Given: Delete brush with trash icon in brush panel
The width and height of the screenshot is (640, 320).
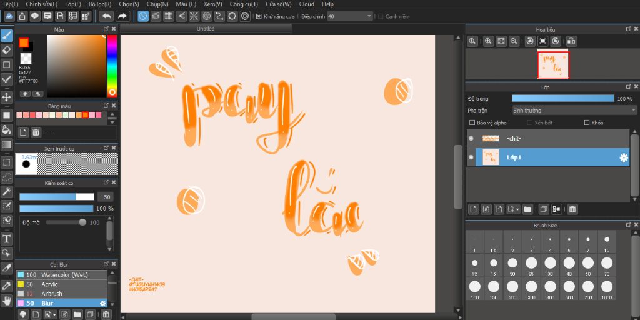Looking at the screenshot, I should click(106, 314).
